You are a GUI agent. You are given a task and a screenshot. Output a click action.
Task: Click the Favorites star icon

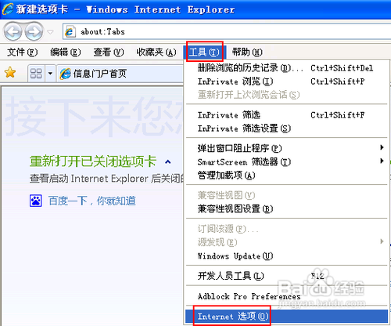10,73
